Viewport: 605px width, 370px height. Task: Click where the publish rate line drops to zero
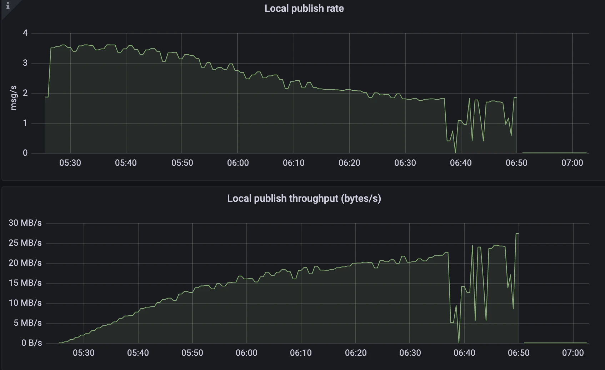[455, 152]
